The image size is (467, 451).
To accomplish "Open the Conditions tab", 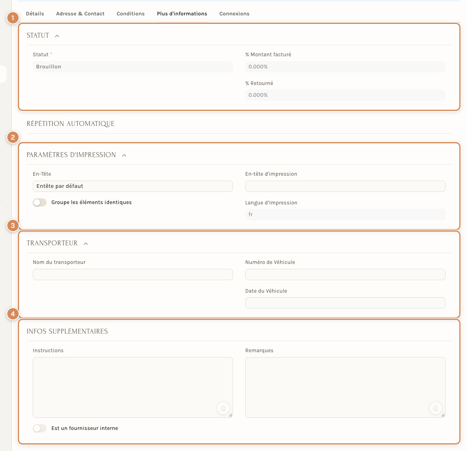I will 130,14.
